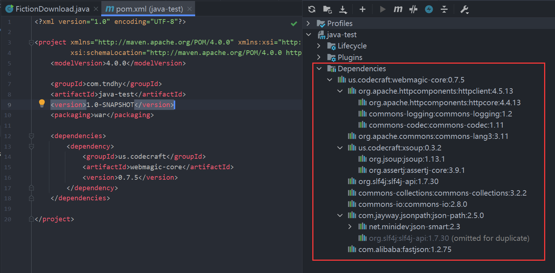Toggle Skip Tests lightning icon

(x=429, y=9)
